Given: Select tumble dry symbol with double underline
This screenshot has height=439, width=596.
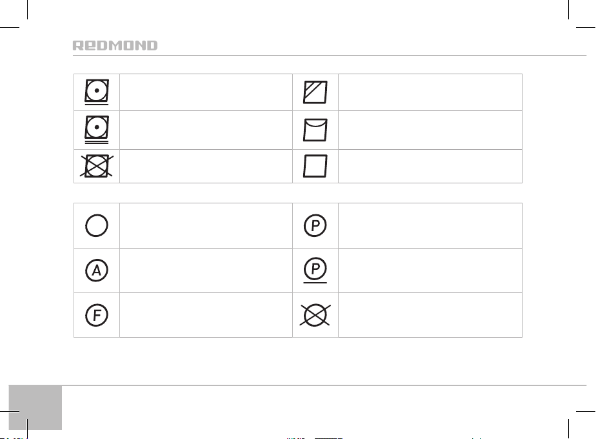Looking at the screenshot, I should (97, 130).
